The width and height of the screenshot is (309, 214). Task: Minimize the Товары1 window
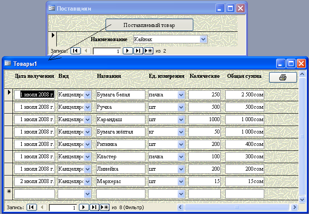click(281, 64)
